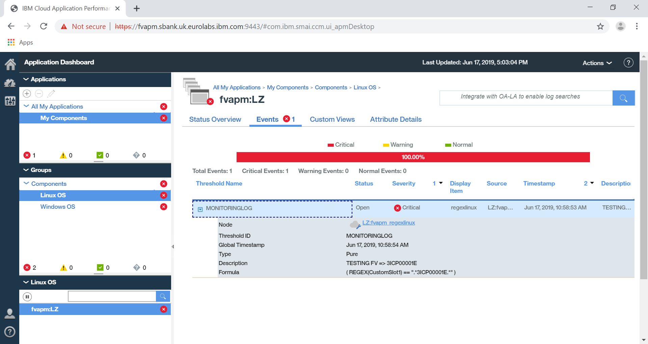Sort by Source column header
This screenshot has width=648, height=344.
click(496, 183)
